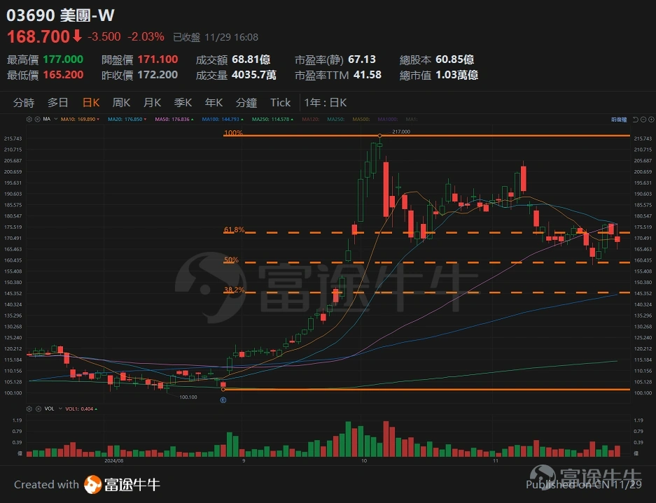The width and height of the screenshot is (656, 503).
Task: Select the 日K tab
Action: tap(91, 102)
